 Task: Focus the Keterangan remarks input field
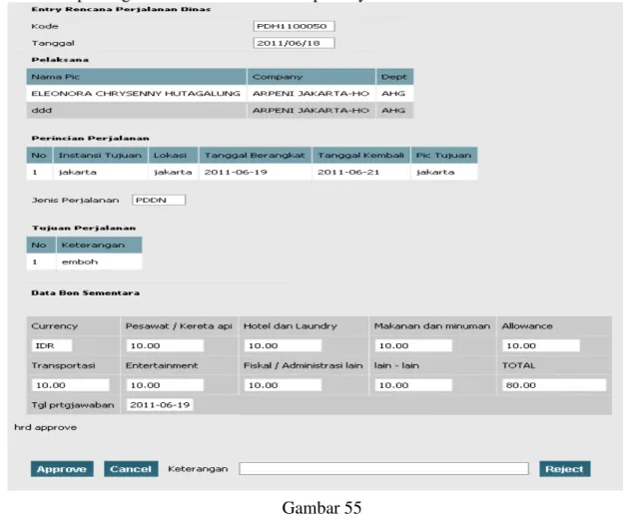pyautogui.click(x=383, y=469)
